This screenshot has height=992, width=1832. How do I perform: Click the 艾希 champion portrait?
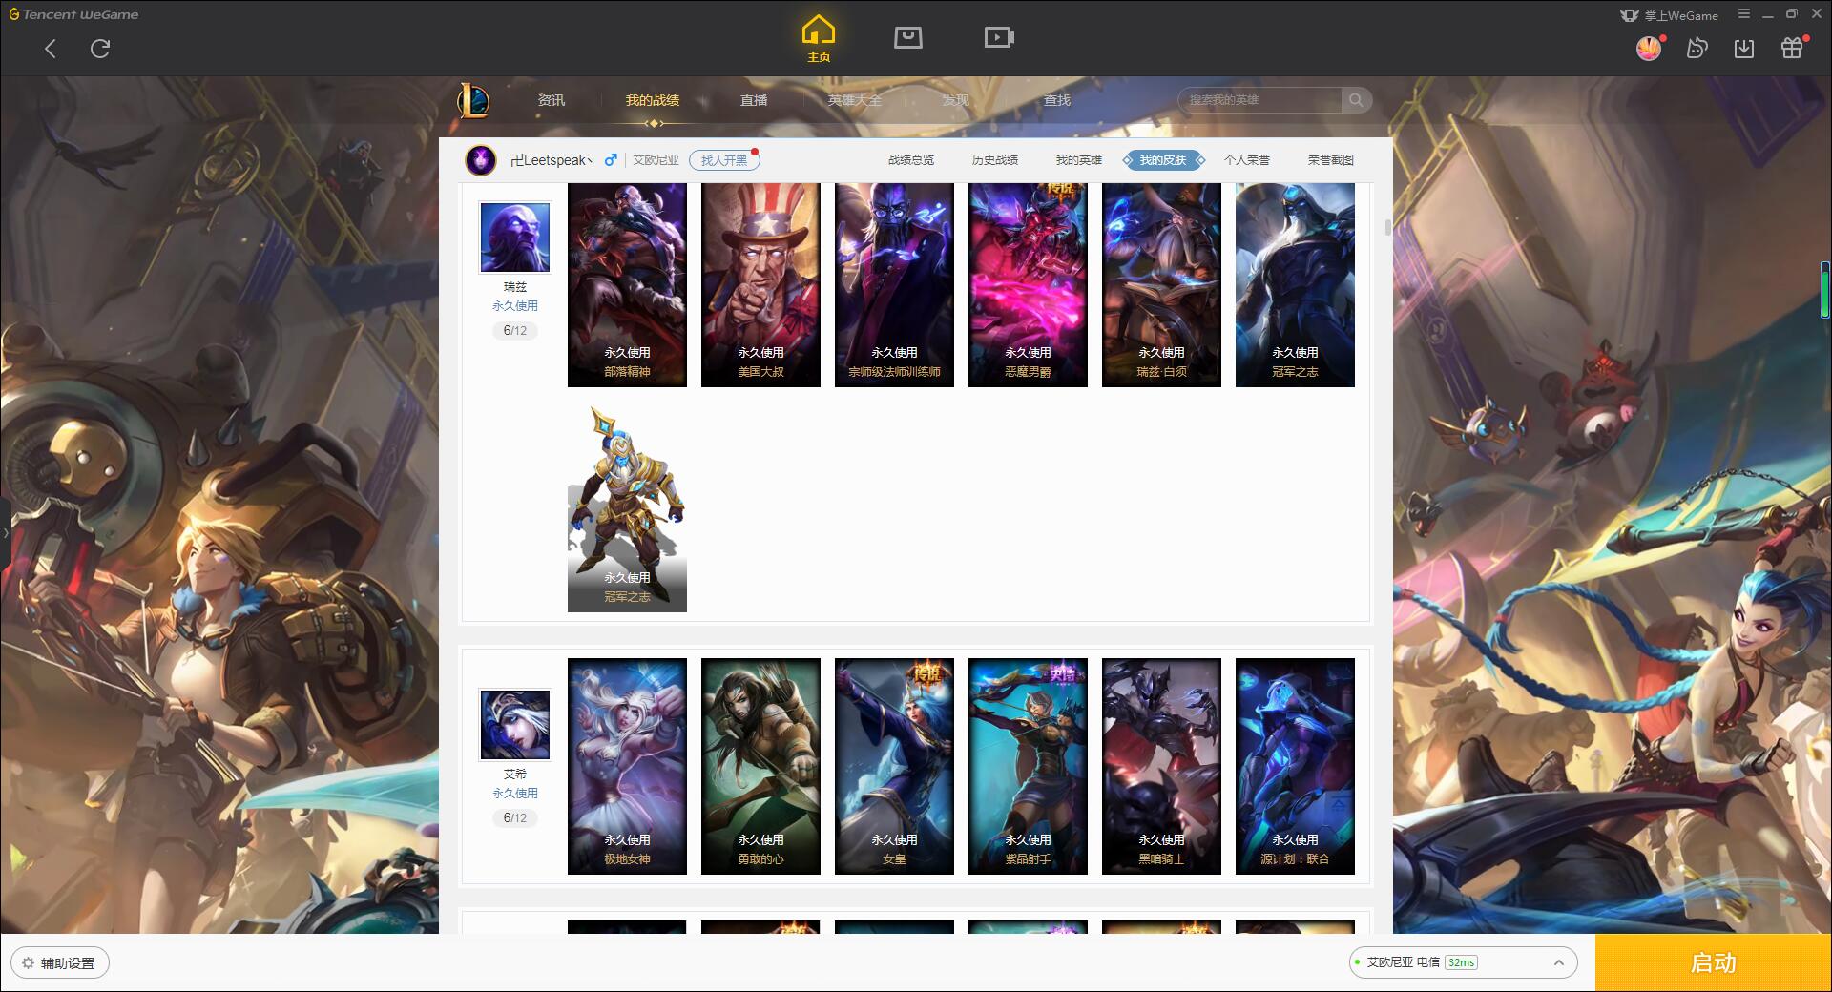coord(515,725)
